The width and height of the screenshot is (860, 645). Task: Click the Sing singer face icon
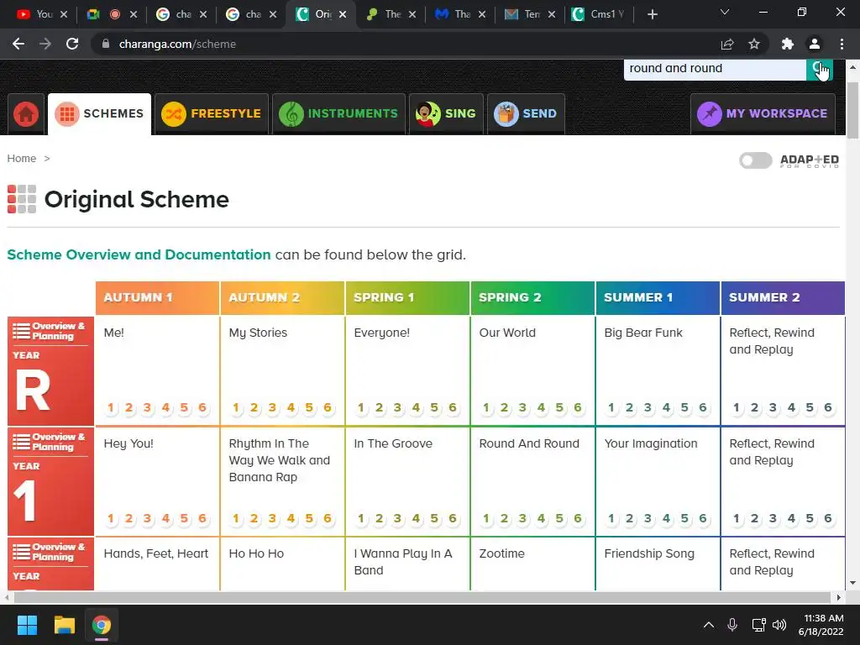point(427,113)
